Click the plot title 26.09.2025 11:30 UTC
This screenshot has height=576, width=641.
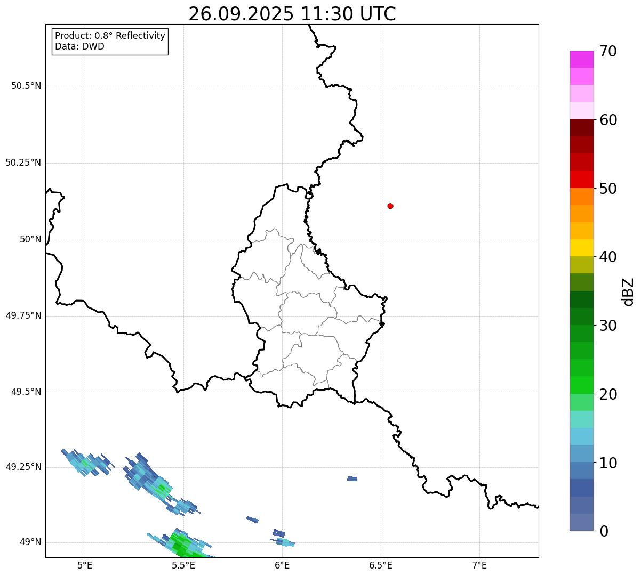point(292,14)
